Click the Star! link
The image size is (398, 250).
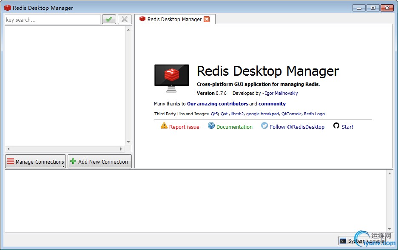click(x=347, y=127)
